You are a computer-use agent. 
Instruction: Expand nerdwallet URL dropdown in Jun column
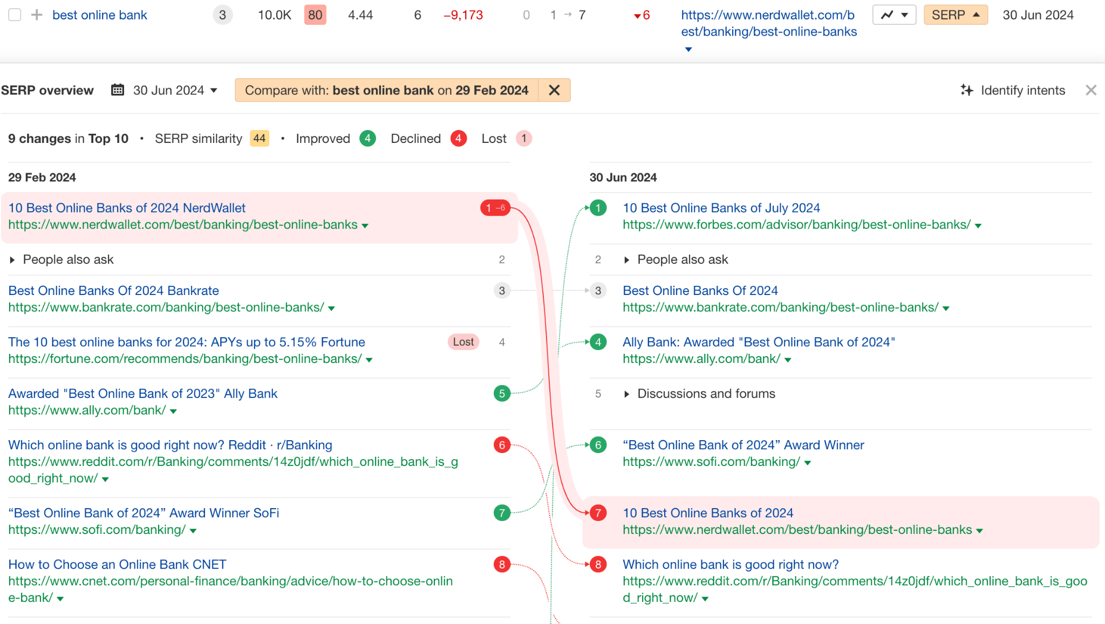(x=980, y=531)
